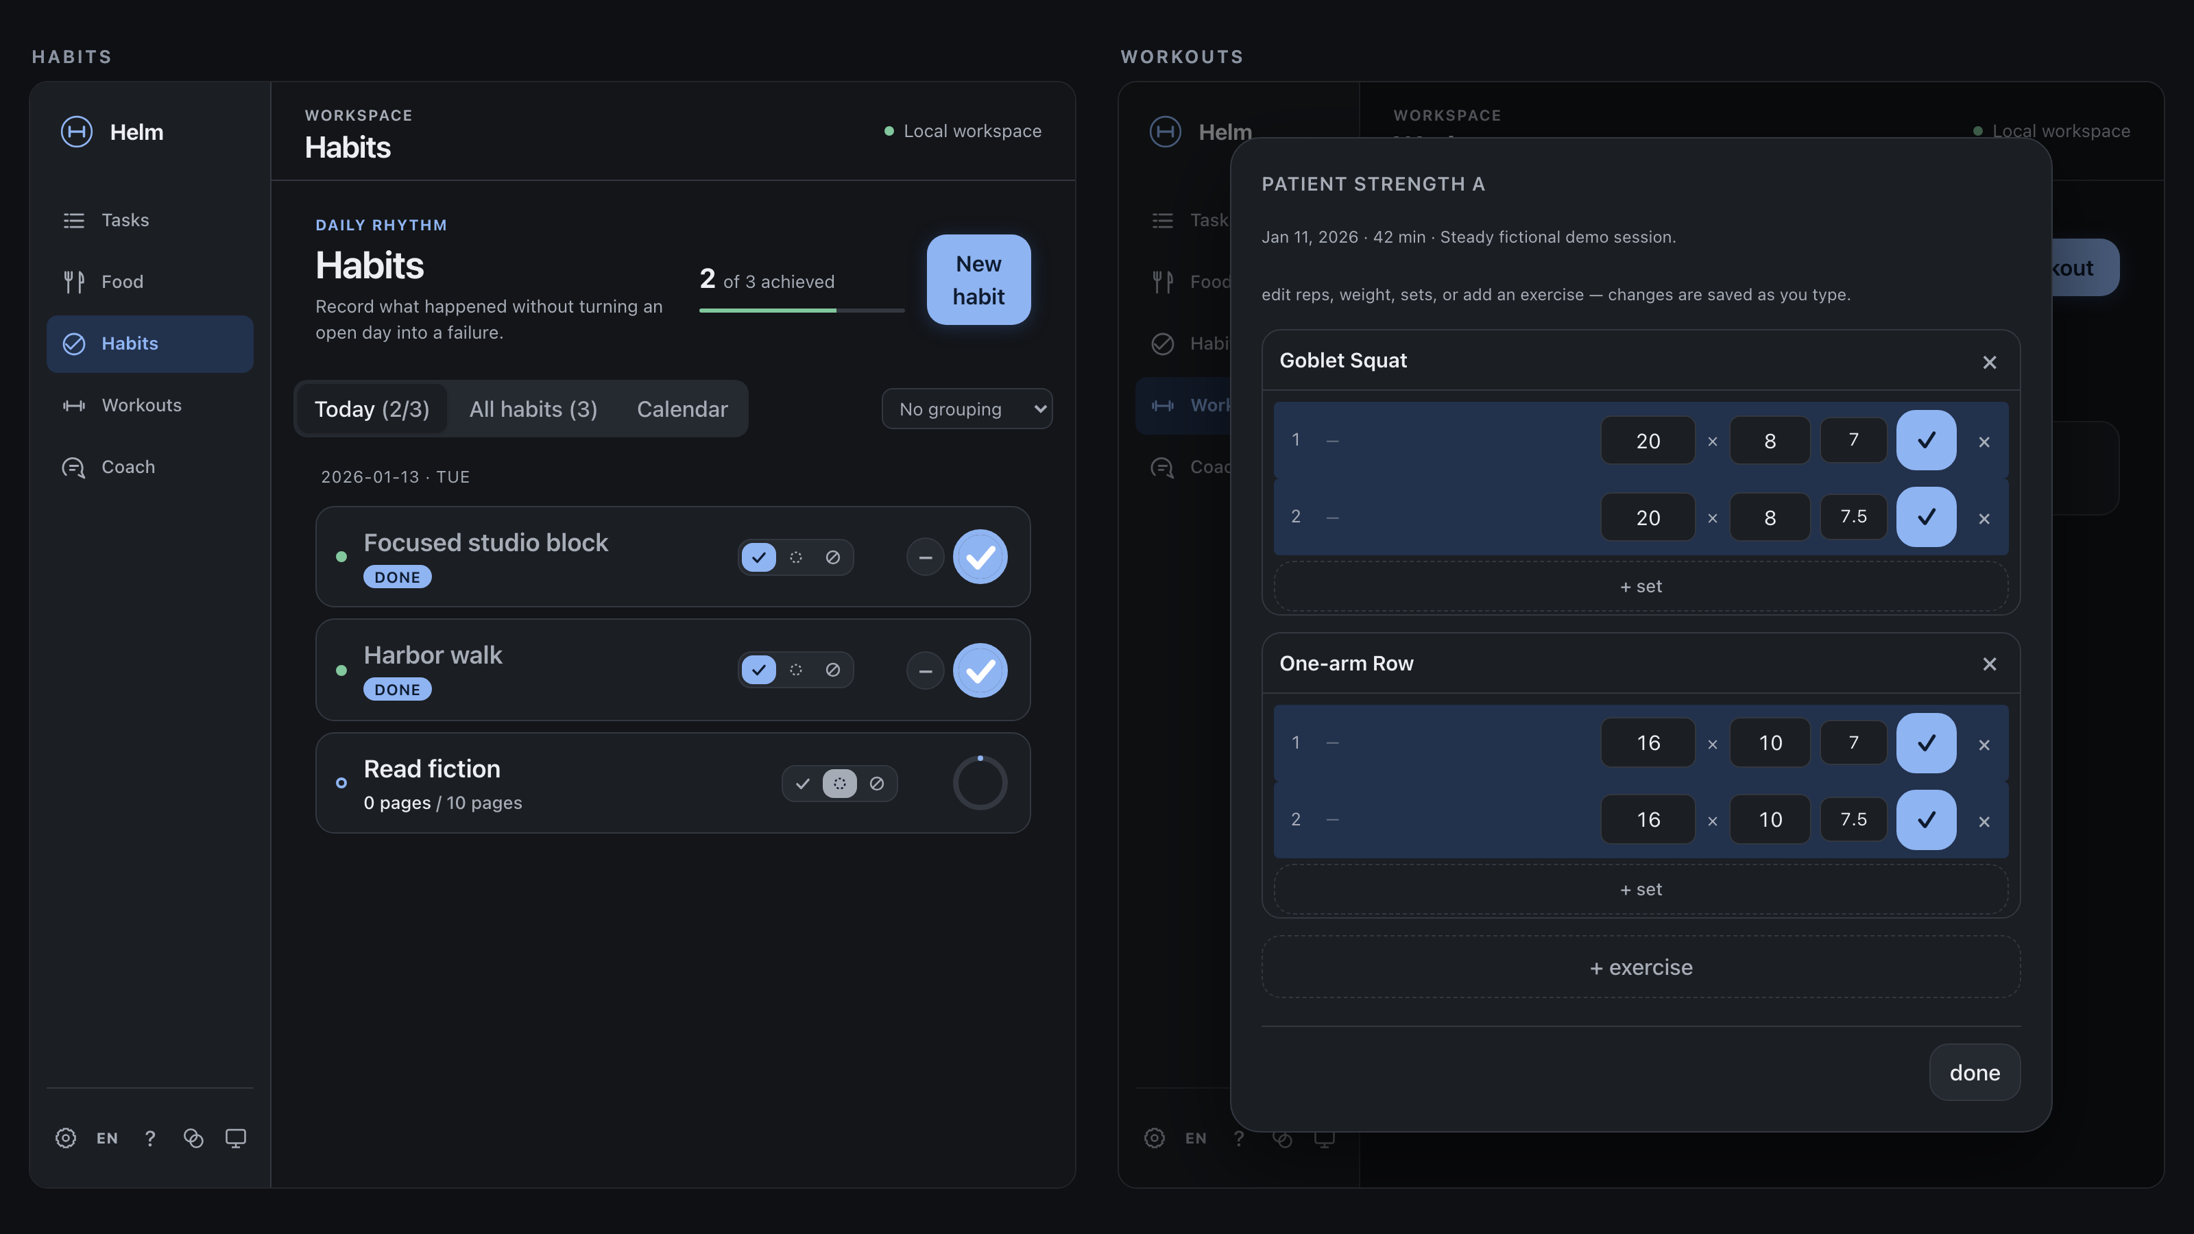Edit Goblet Squat set 1 RPE 7
The width and height of the screenshot is (2194, 1234).
pyautogui.click(x=1853, y=439)
